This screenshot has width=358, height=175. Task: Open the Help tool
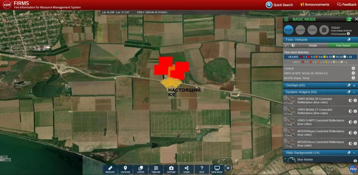(202, 169)
